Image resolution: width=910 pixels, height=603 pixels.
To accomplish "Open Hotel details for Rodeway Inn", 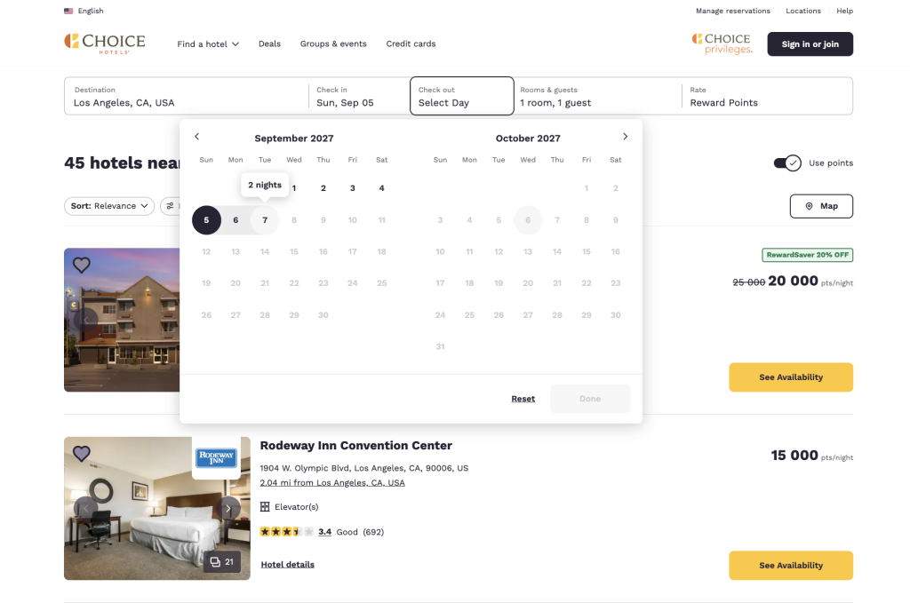I will tap(287, 565).
